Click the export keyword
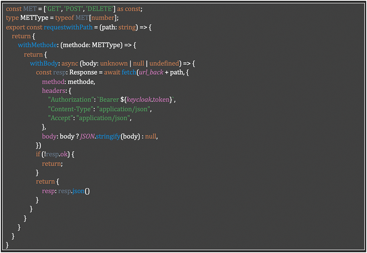Image resolution: width=367 pixels, height=253 pixels. tap(15, 27)
